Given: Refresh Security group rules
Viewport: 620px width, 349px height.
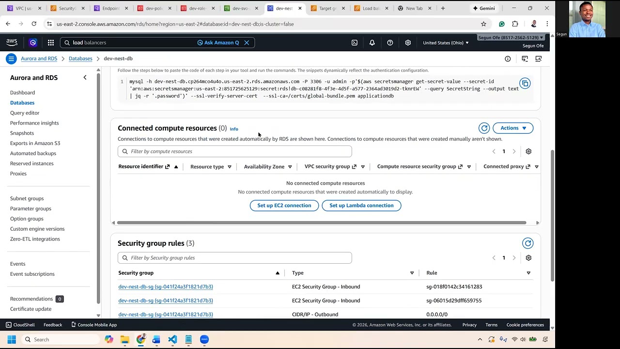Looking at the screenshot, I should pos(527,243).
